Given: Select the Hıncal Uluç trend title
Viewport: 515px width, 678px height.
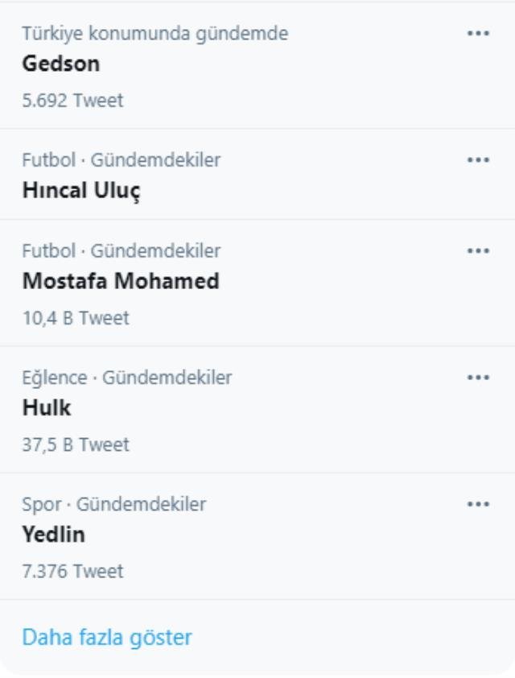Looking at the screenshot, I should (82, 191).
